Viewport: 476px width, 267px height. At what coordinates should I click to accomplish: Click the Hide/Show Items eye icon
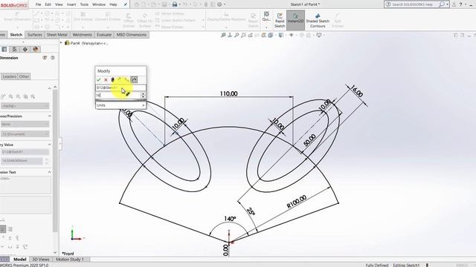point(292,35)
